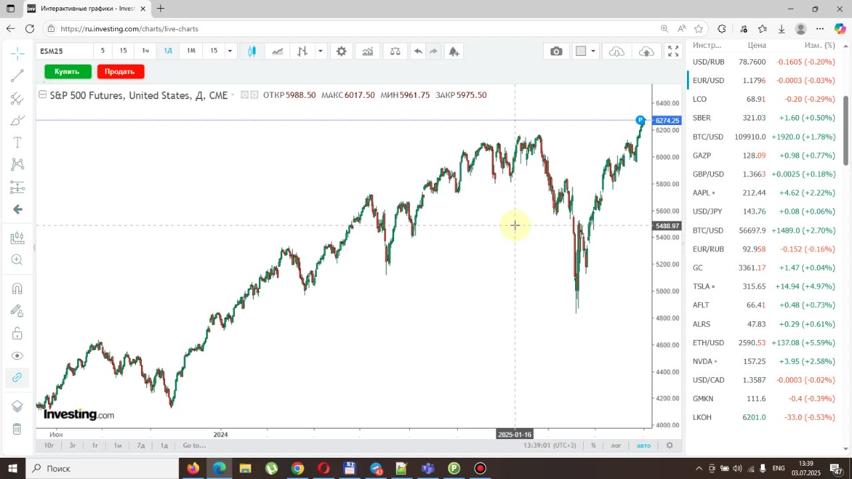This screenshot has width=852, height=479.
Task: Set chart range to 10г
Action: pos(49,446)
